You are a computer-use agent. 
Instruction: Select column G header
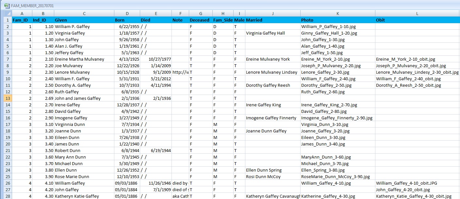pyautogui.click(x=201, y=13)
